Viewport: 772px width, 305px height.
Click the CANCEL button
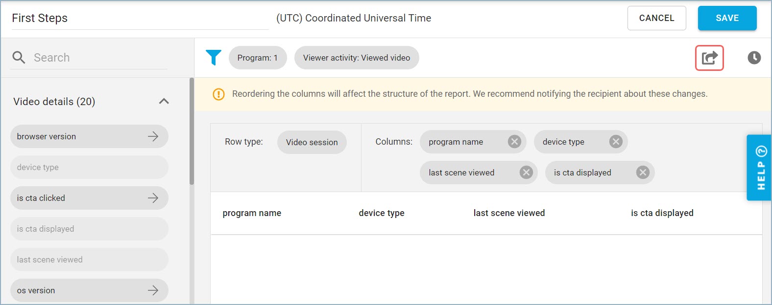(x=657, y=18)
